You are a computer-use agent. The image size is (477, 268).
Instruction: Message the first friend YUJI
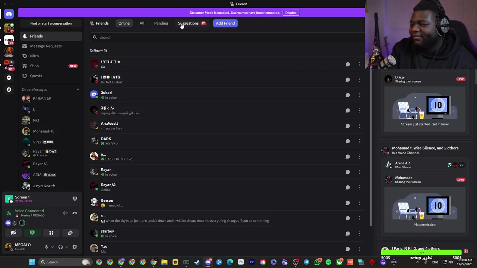348,64
